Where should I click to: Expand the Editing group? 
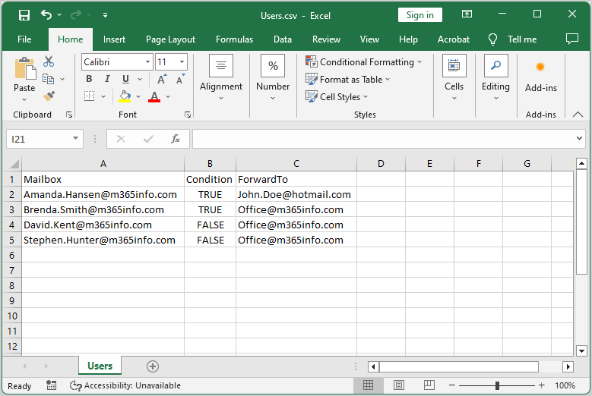[495, 77]
